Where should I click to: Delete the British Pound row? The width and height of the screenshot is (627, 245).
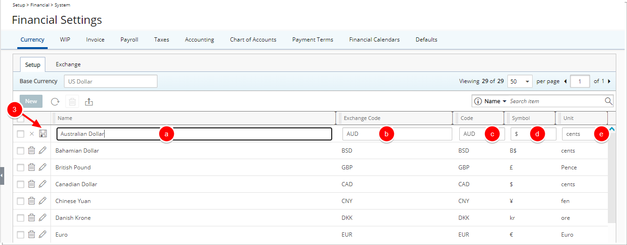click(x=31, y=168)
